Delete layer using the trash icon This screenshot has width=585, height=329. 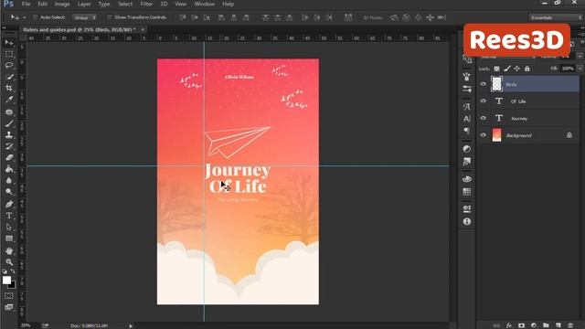[570, 325]
